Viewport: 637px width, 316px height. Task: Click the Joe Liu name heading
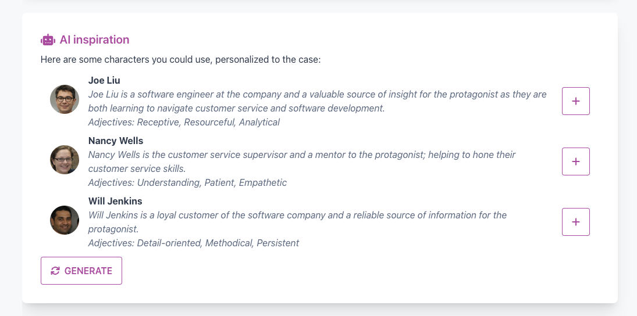coord(104,80)
